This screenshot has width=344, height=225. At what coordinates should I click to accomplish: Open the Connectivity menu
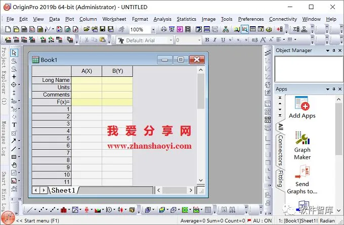(283, 19)
